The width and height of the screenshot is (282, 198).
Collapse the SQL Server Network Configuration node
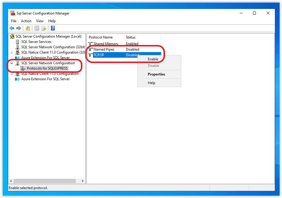click(x=12, y=63)
